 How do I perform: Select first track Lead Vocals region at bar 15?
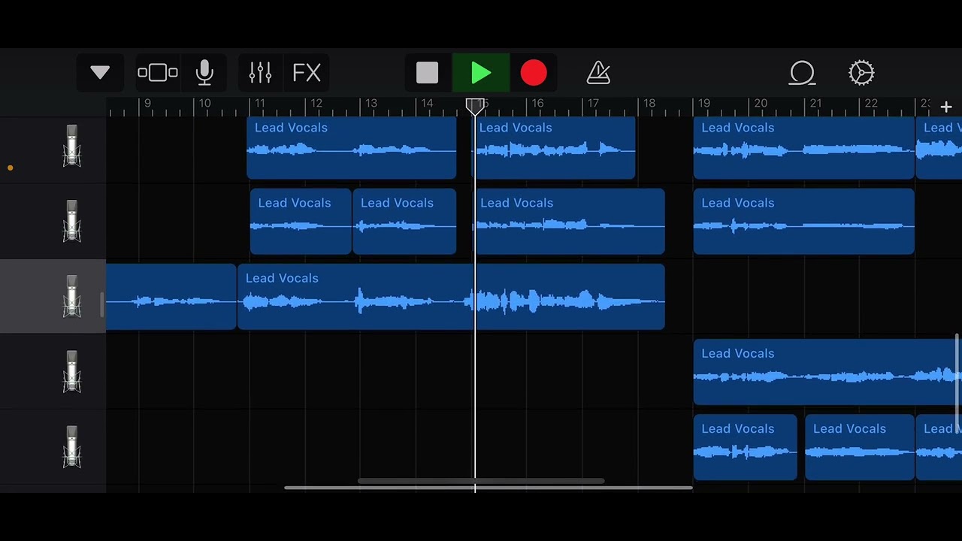(555, 147)
